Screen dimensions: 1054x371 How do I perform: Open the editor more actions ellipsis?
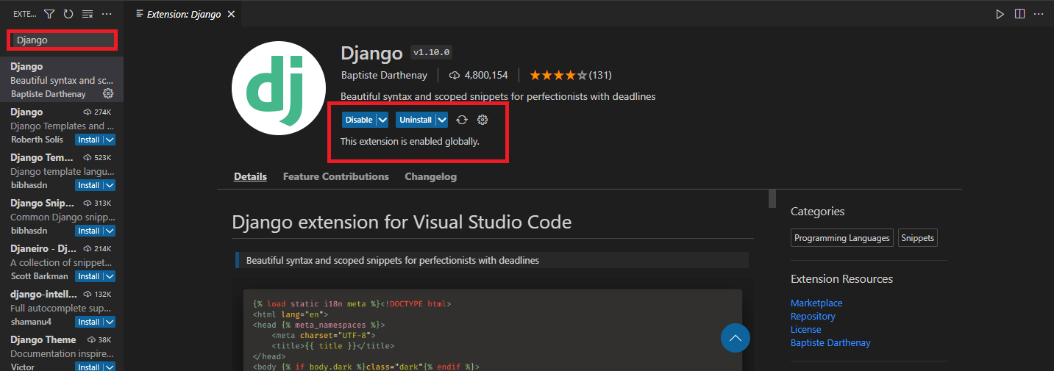(1039, 14)
